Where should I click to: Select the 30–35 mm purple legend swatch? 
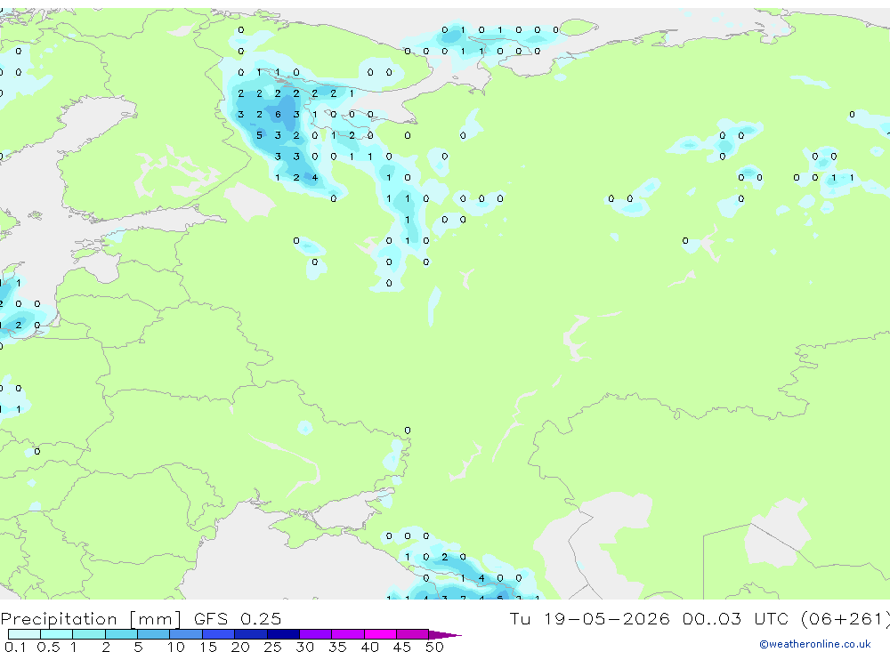click(316, 634)
